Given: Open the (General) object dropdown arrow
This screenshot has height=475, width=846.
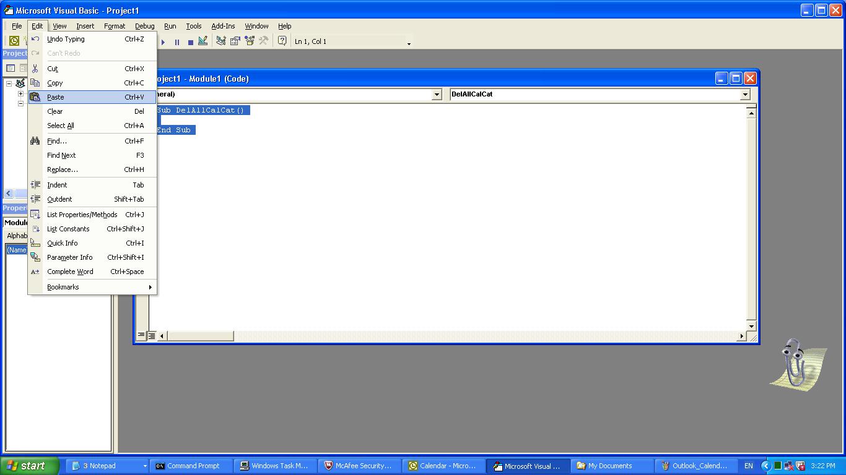Looking at the screenshot, I should pos(437,95).
